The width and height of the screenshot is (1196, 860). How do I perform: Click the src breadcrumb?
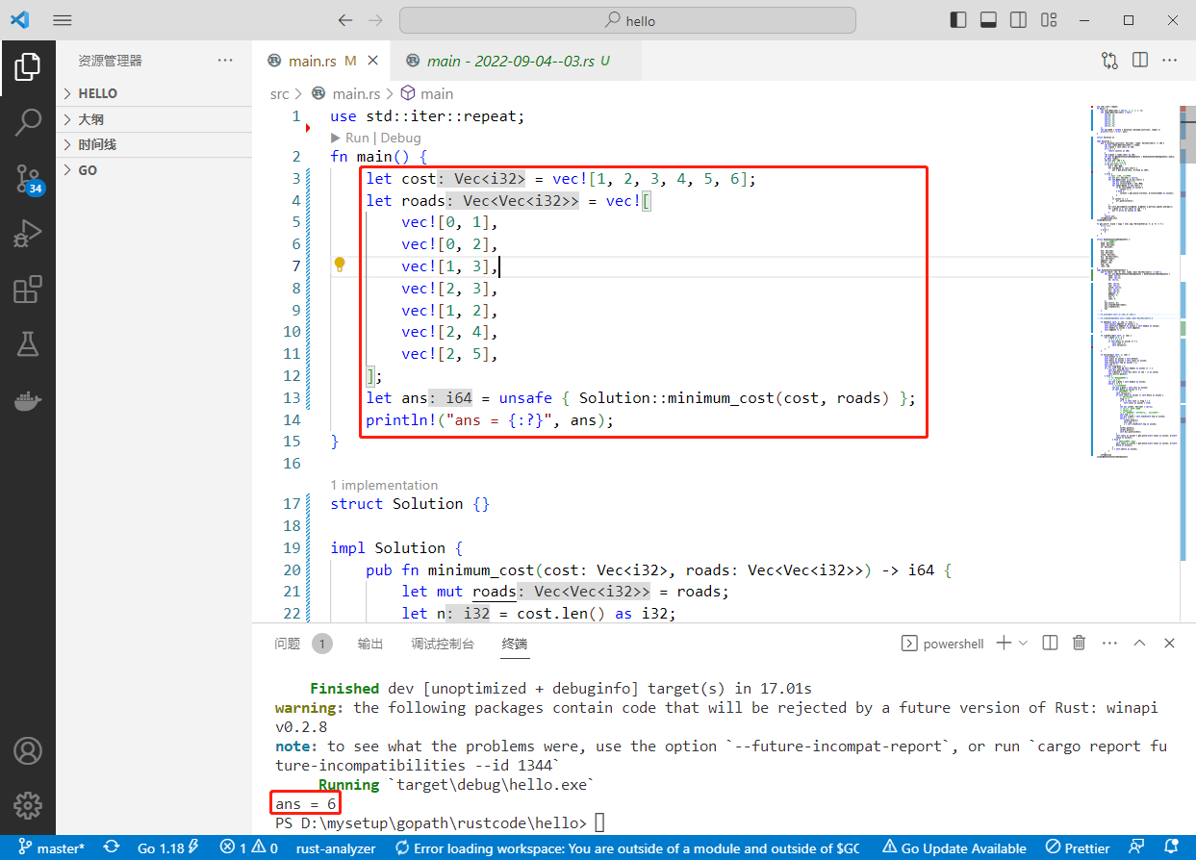pyautogui.click(x=279, y=93)
